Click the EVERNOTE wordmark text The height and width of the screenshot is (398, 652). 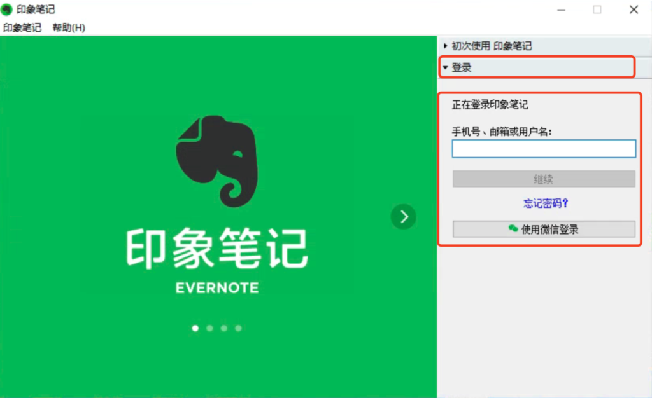tap(217, 287)
